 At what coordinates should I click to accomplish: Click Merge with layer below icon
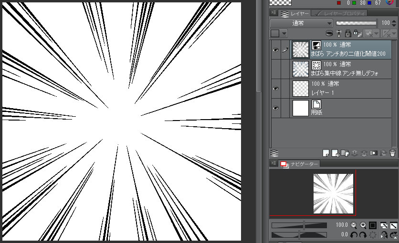pyautogui.click(x=364, y=153)
